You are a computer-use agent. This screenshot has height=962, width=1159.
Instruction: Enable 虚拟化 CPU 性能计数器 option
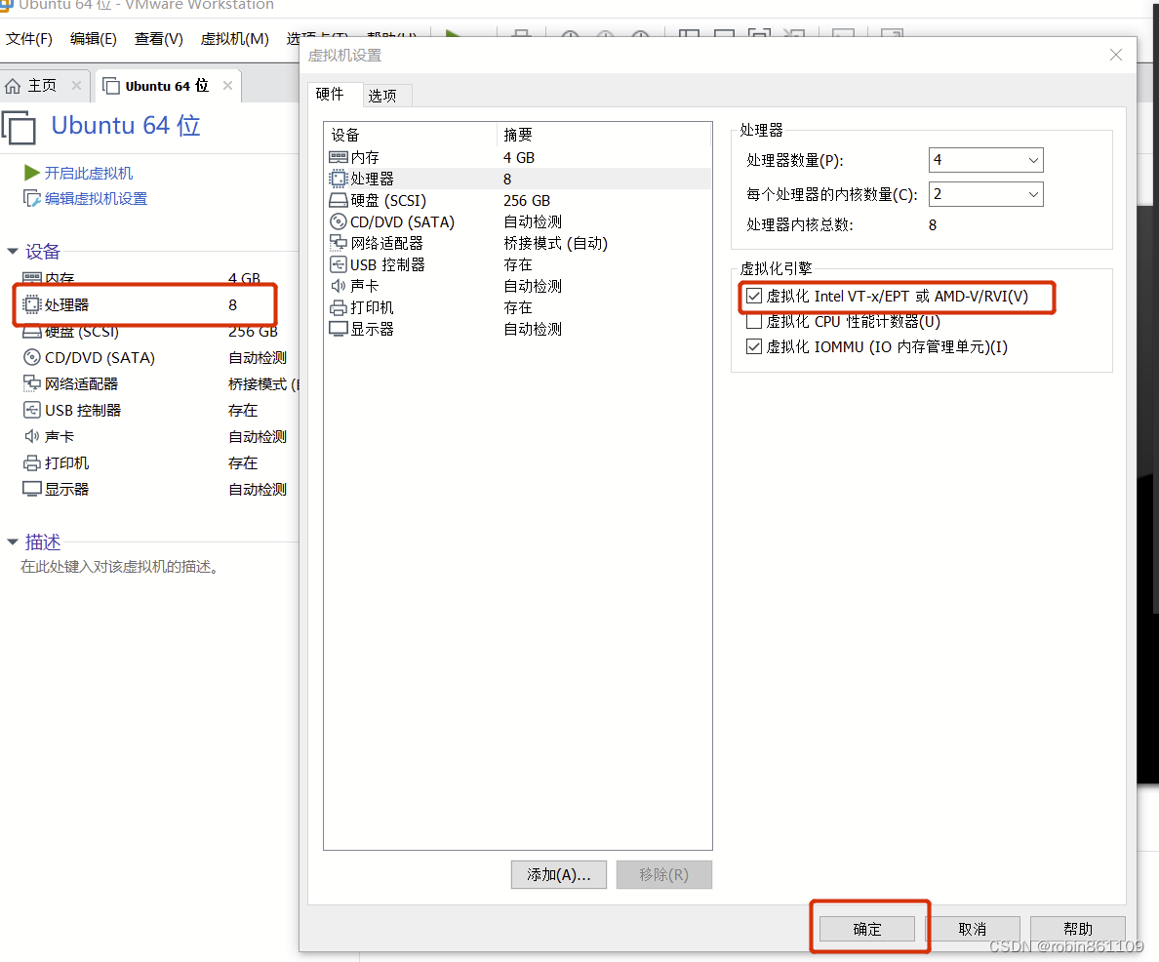(x=754, y=323)
